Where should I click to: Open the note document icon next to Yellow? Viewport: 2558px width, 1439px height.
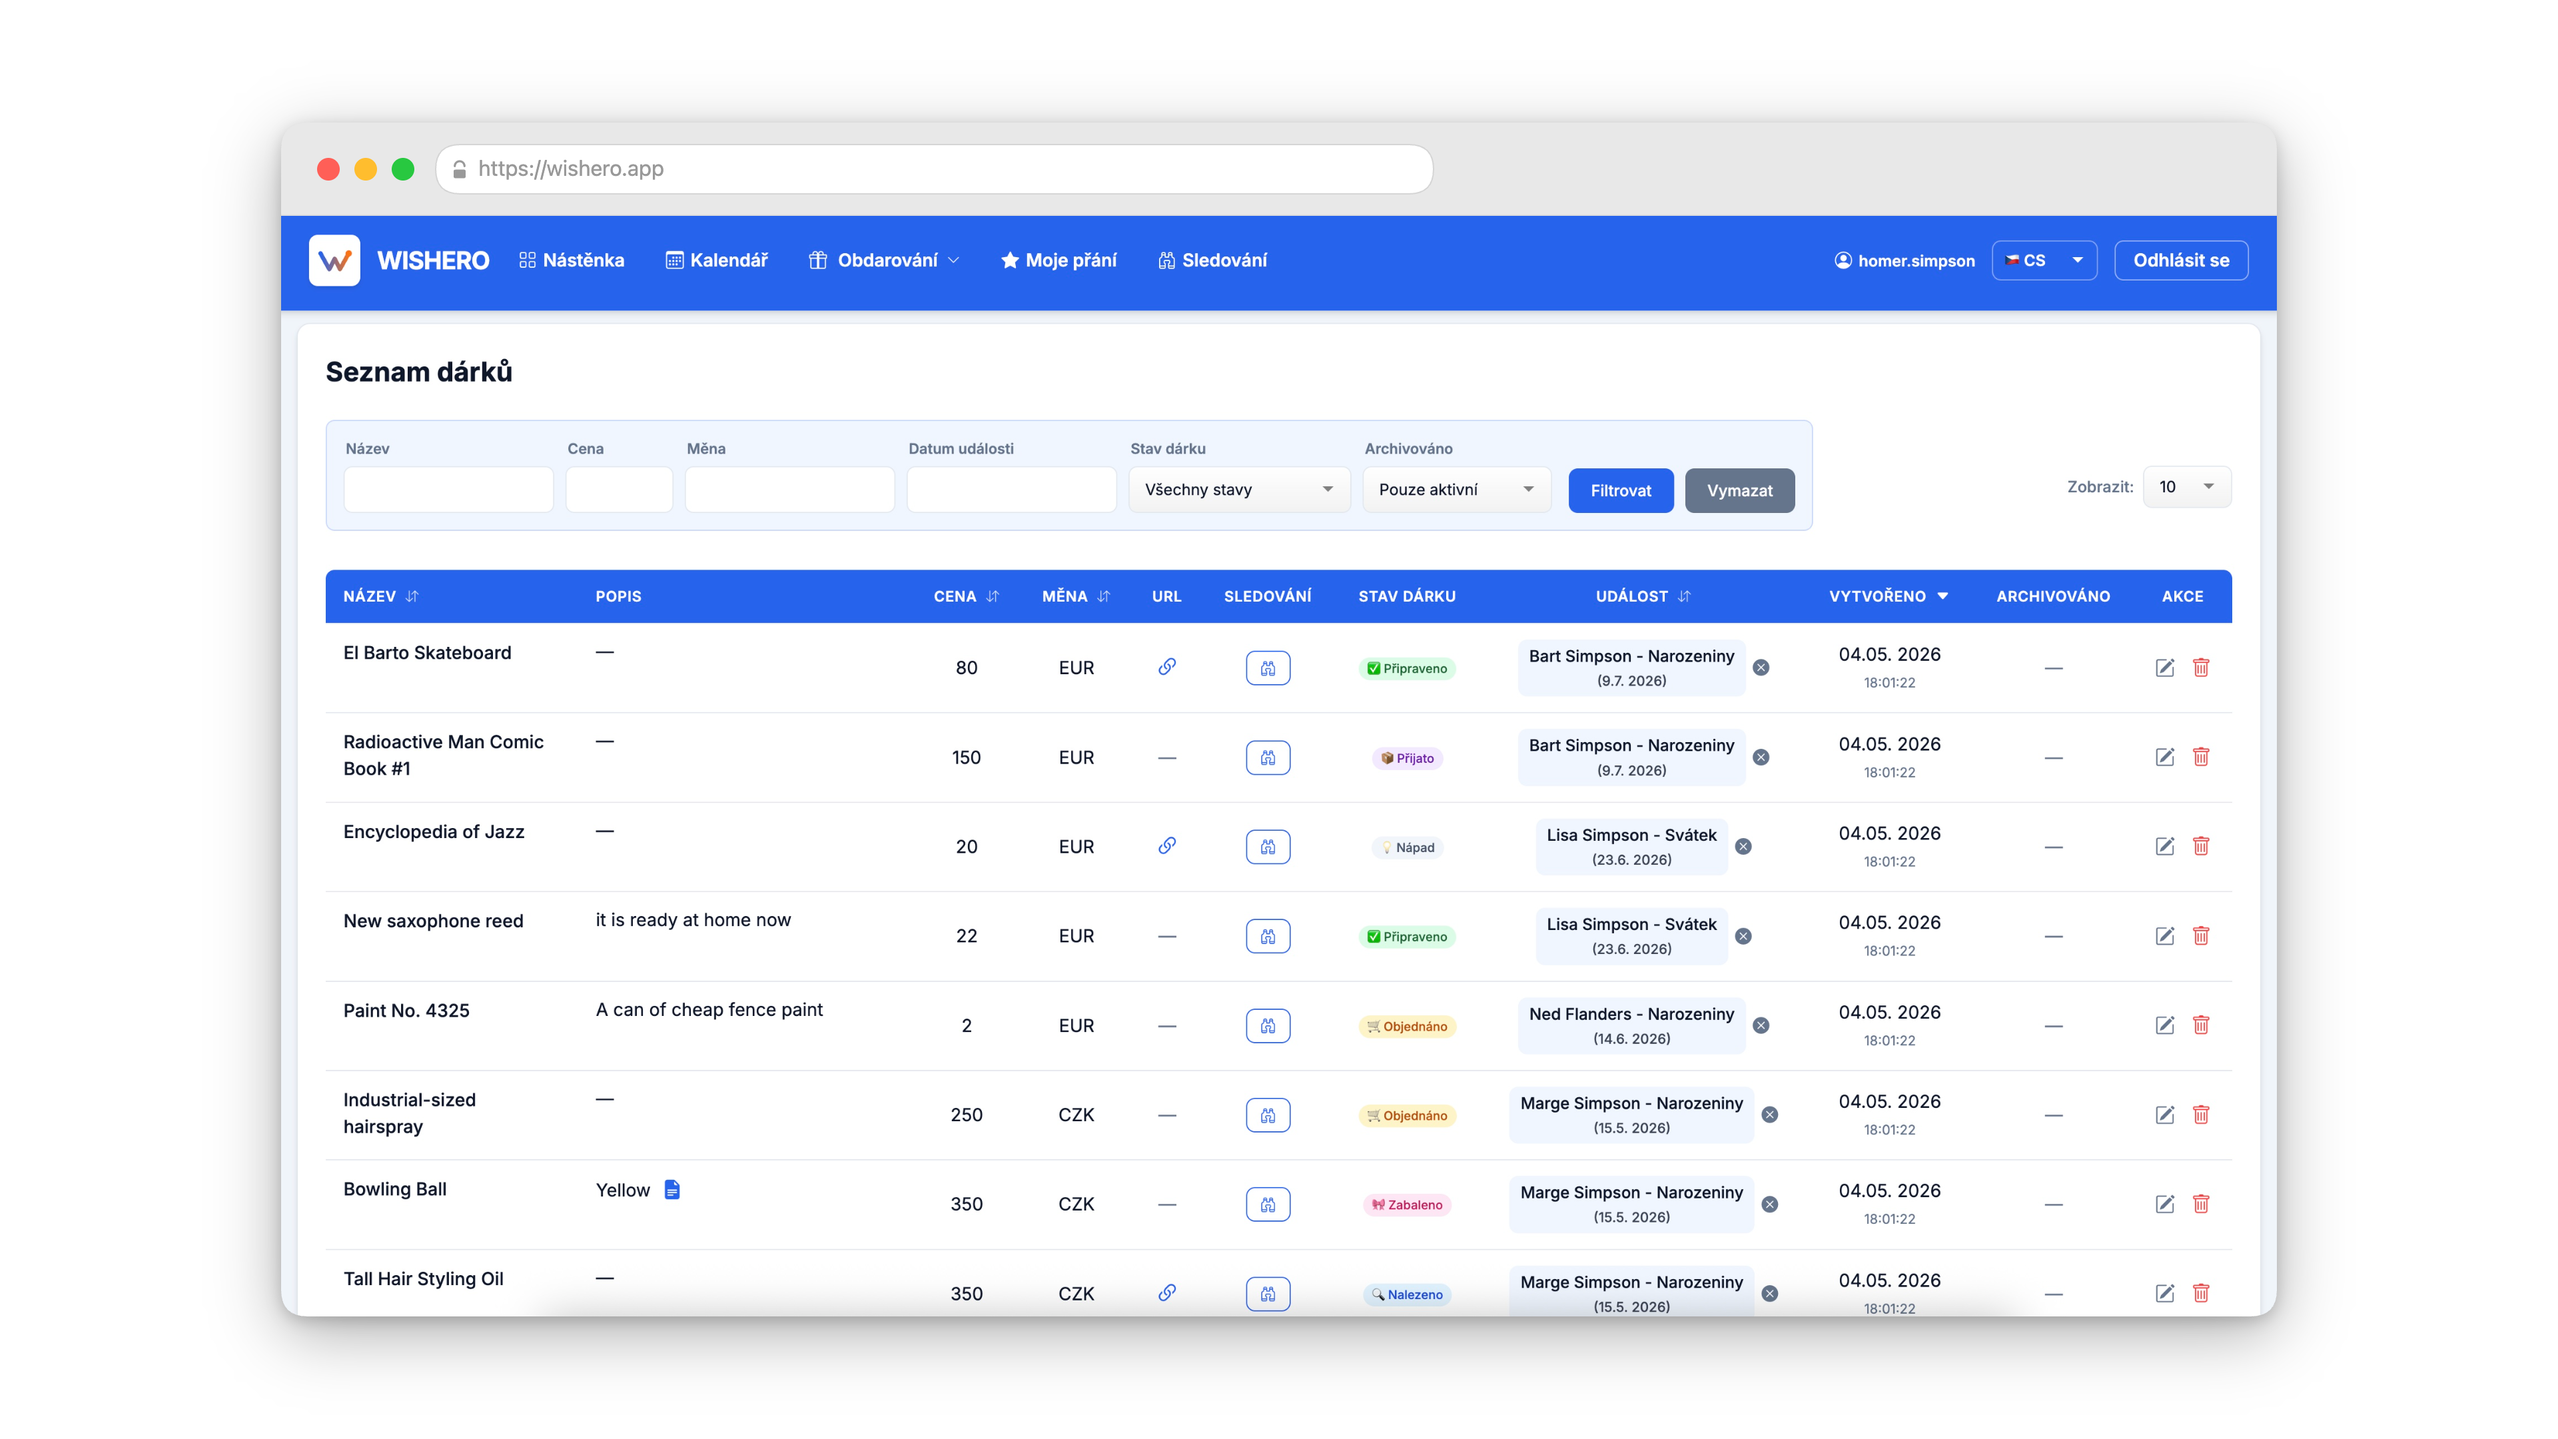(x=672, y=1190)
